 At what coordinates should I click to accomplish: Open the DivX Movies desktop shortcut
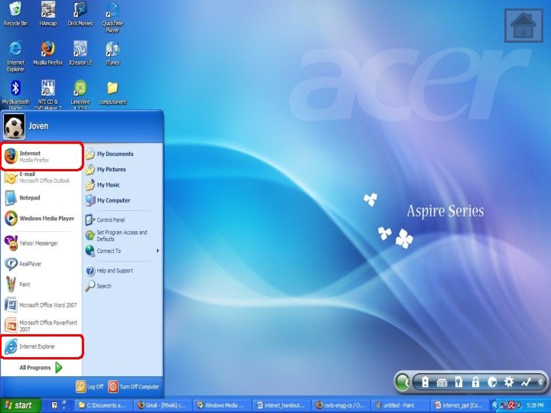(x=80, y=14)
